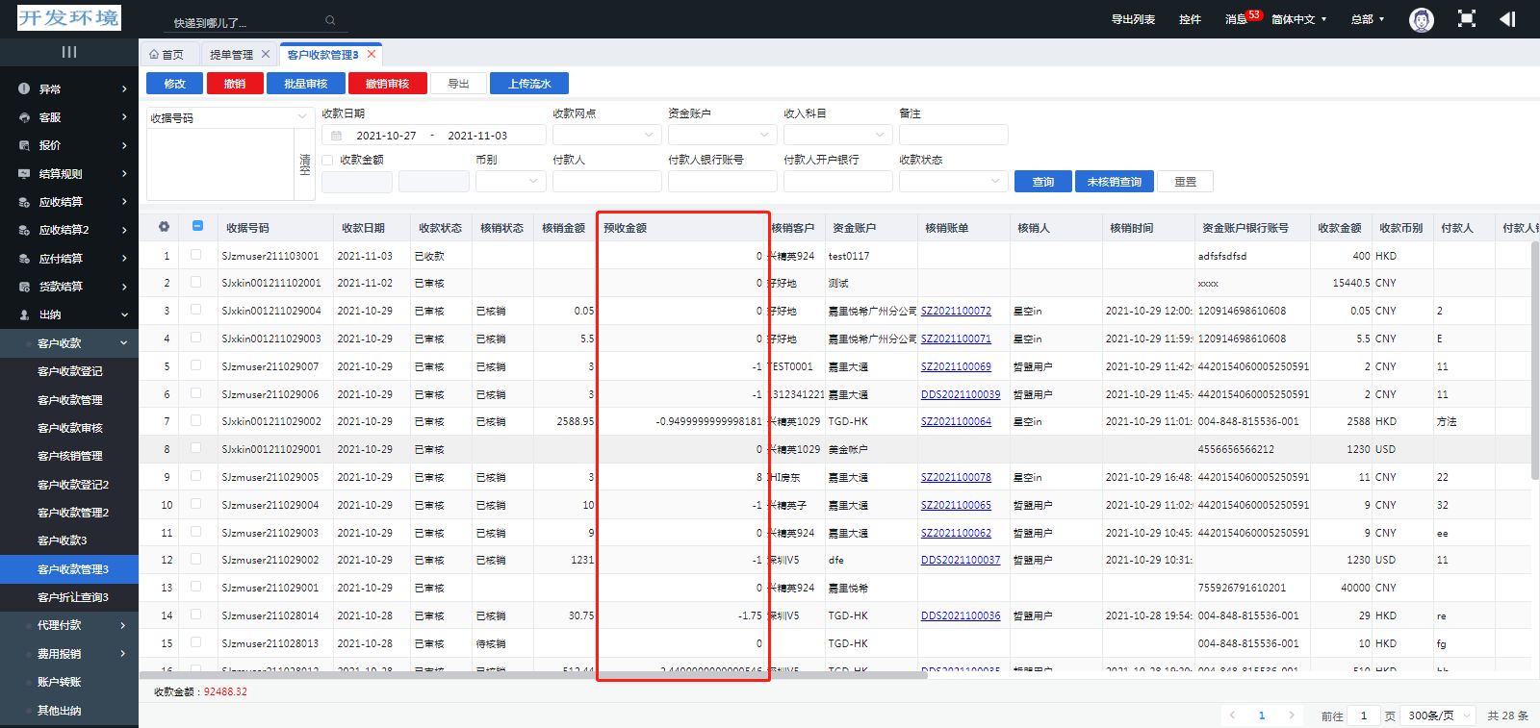Check the row 1 checkbox for SJzmuser211103001
This screenshot has height=728, width=1540.
196,255
